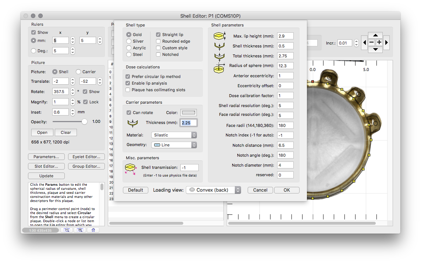Click the Max. lip height diagram icon

click(x=219, y=36)
